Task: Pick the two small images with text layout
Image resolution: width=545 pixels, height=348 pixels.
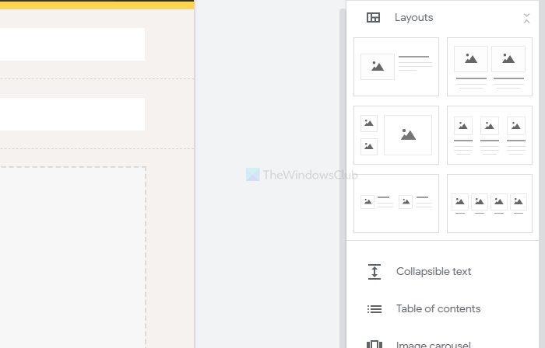Action: (396, 203)
